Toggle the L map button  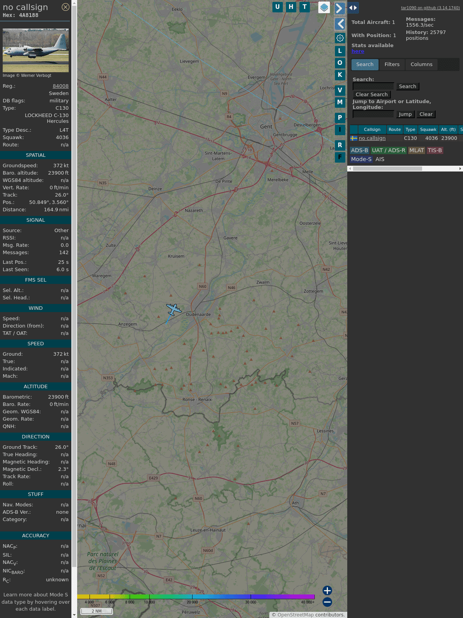340,51
